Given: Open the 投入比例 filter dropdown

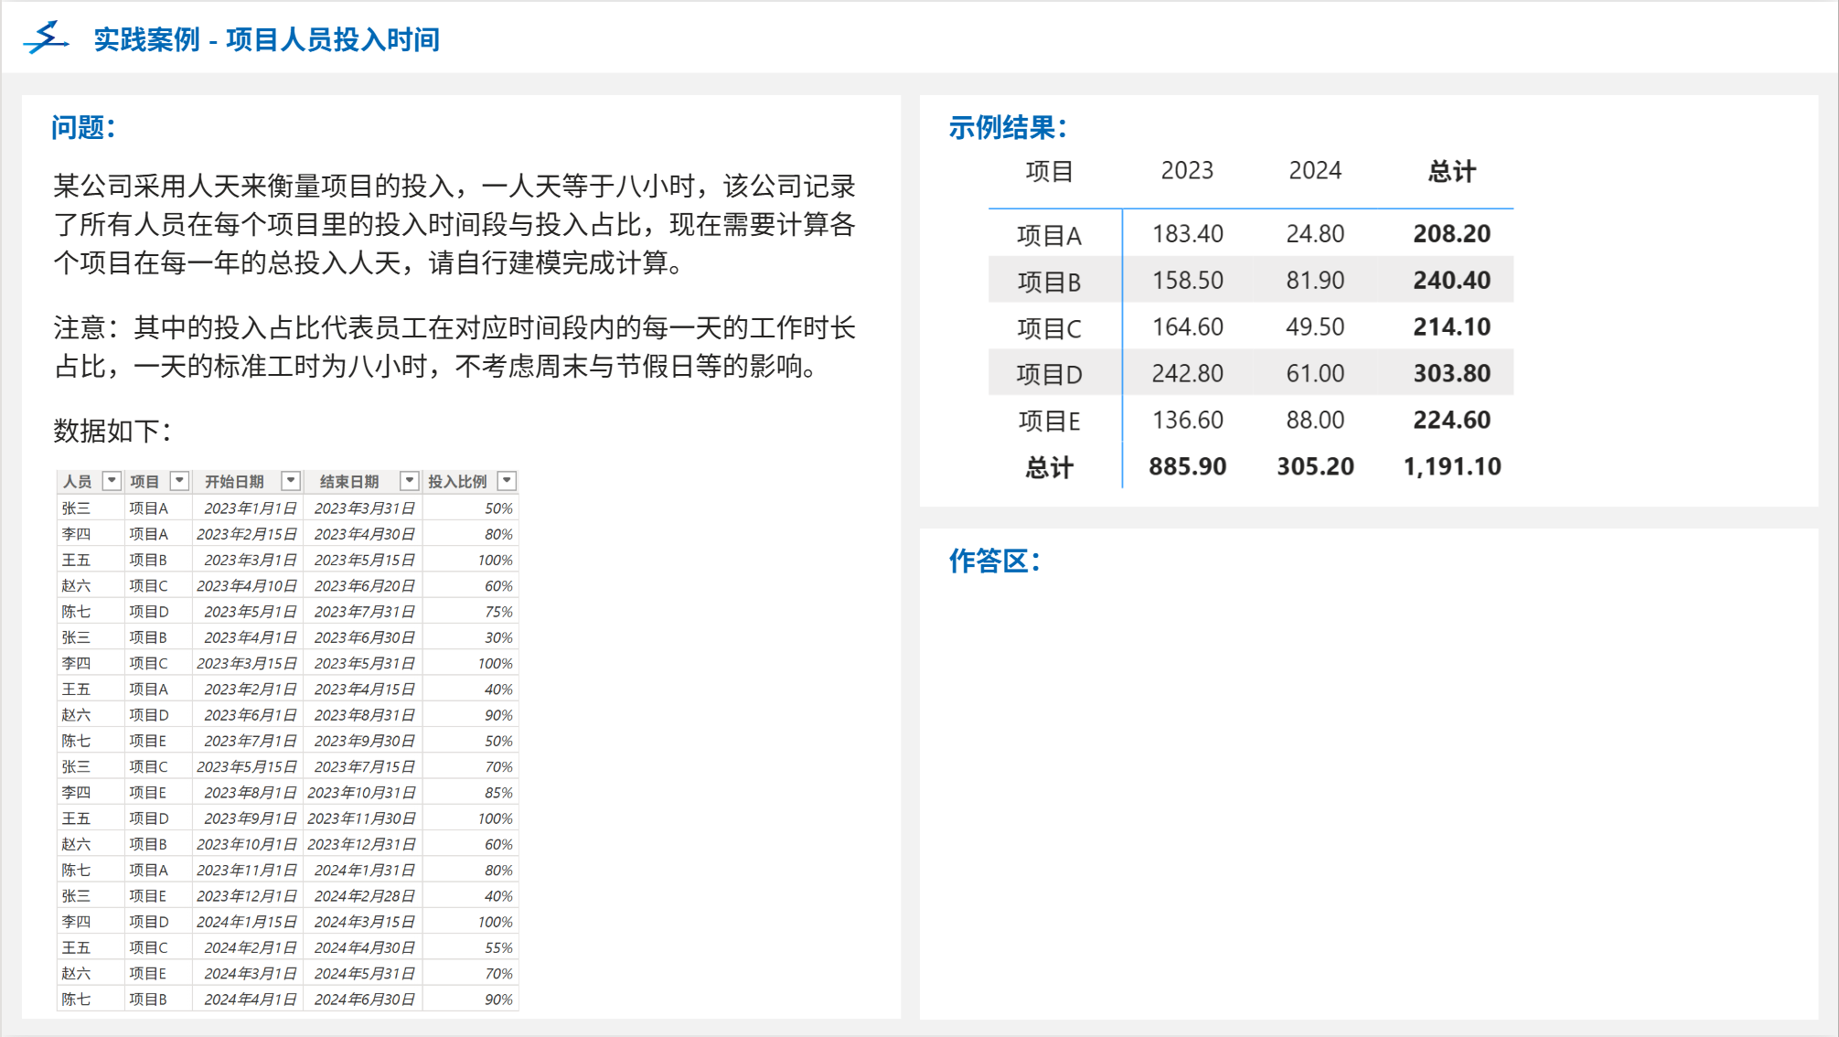Looking at the screenshot, I should coord(507,481).
